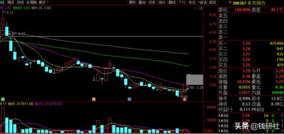This screenshot has width=284, height=134.
Task: Click the 榜 marker on the timeline
Action: 94,99
